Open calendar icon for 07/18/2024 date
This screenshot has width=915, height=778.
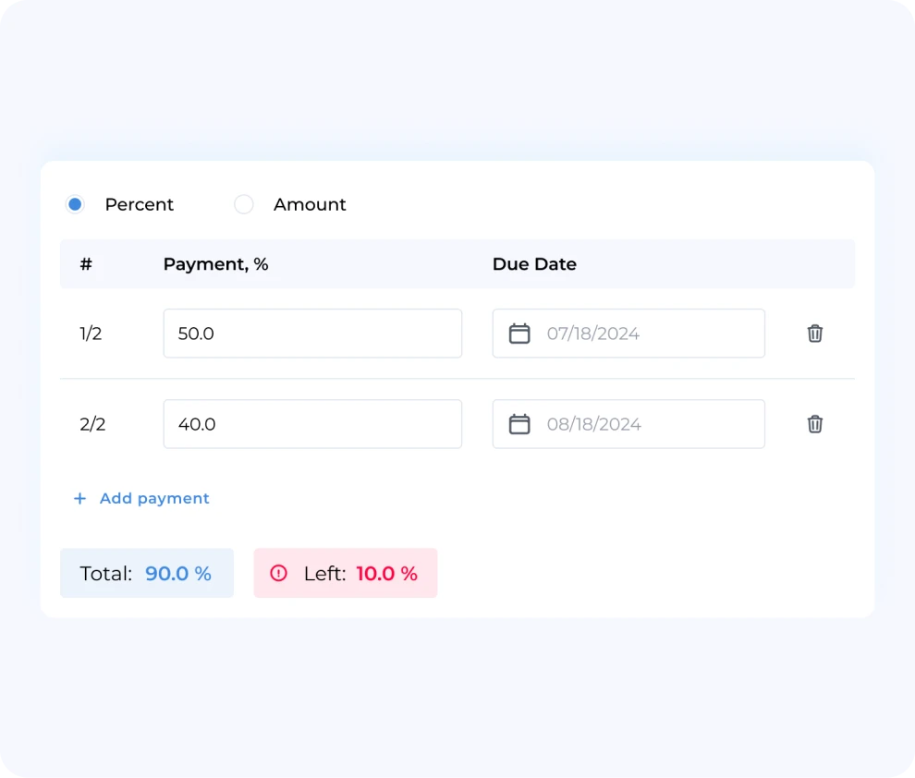pos(519,334)
